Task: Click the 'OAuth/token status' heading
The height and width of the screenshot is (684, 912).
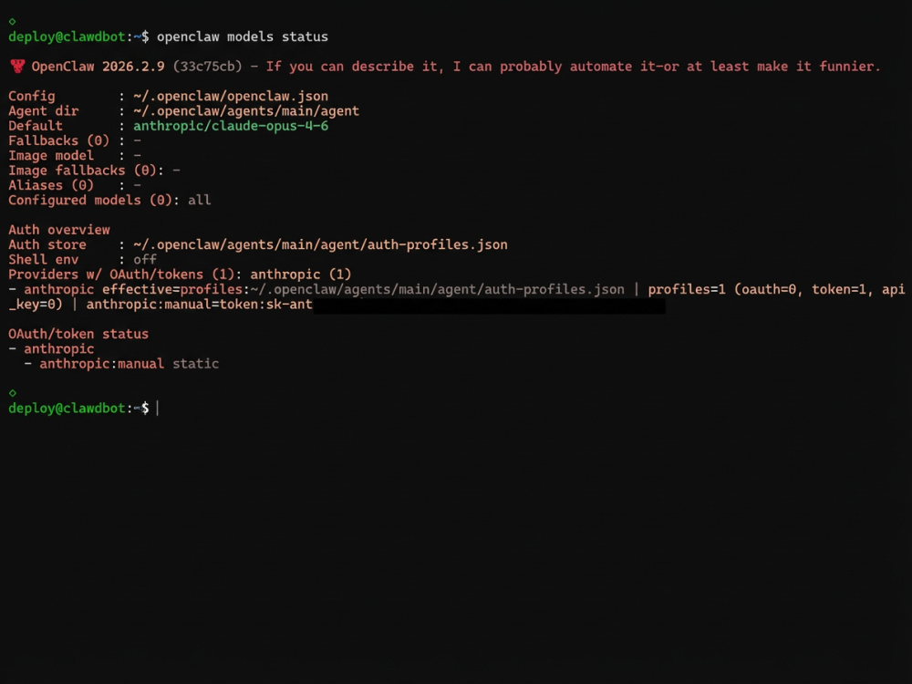Action: coord(78,334)
